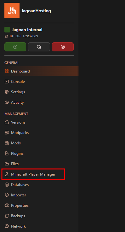Open the Activity page
125x232 pixels.
(17, 102)
